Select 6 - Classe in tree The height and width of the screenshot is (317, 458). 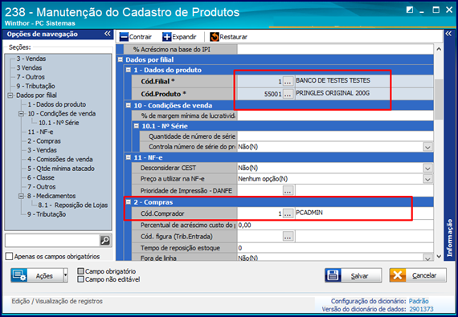(x=41, y=177)
